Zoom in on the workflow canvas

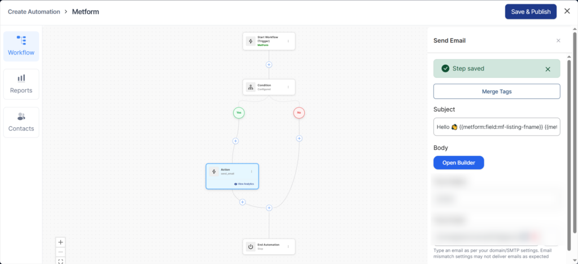pos(61,242)
